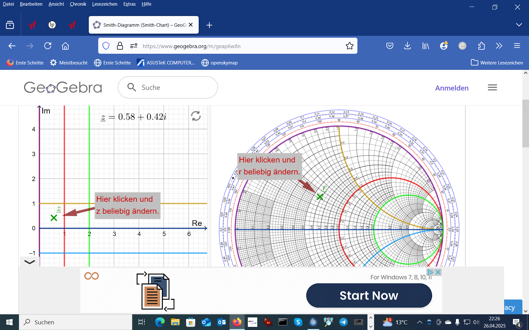Open the Firefox library icon

tap(426, 46)
